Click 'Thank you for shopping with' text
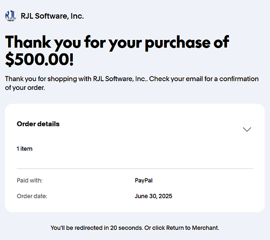Viewport: 270px width, 240px height. [x=48, y=79]
